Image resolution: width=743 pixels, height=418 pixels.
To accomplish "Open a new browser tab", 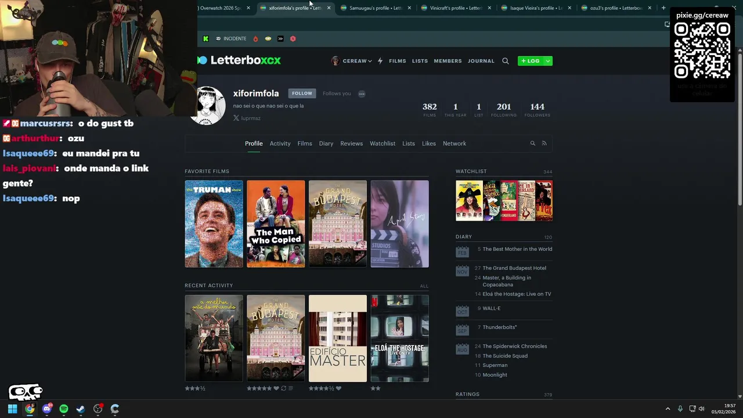I will click(663, 8).
